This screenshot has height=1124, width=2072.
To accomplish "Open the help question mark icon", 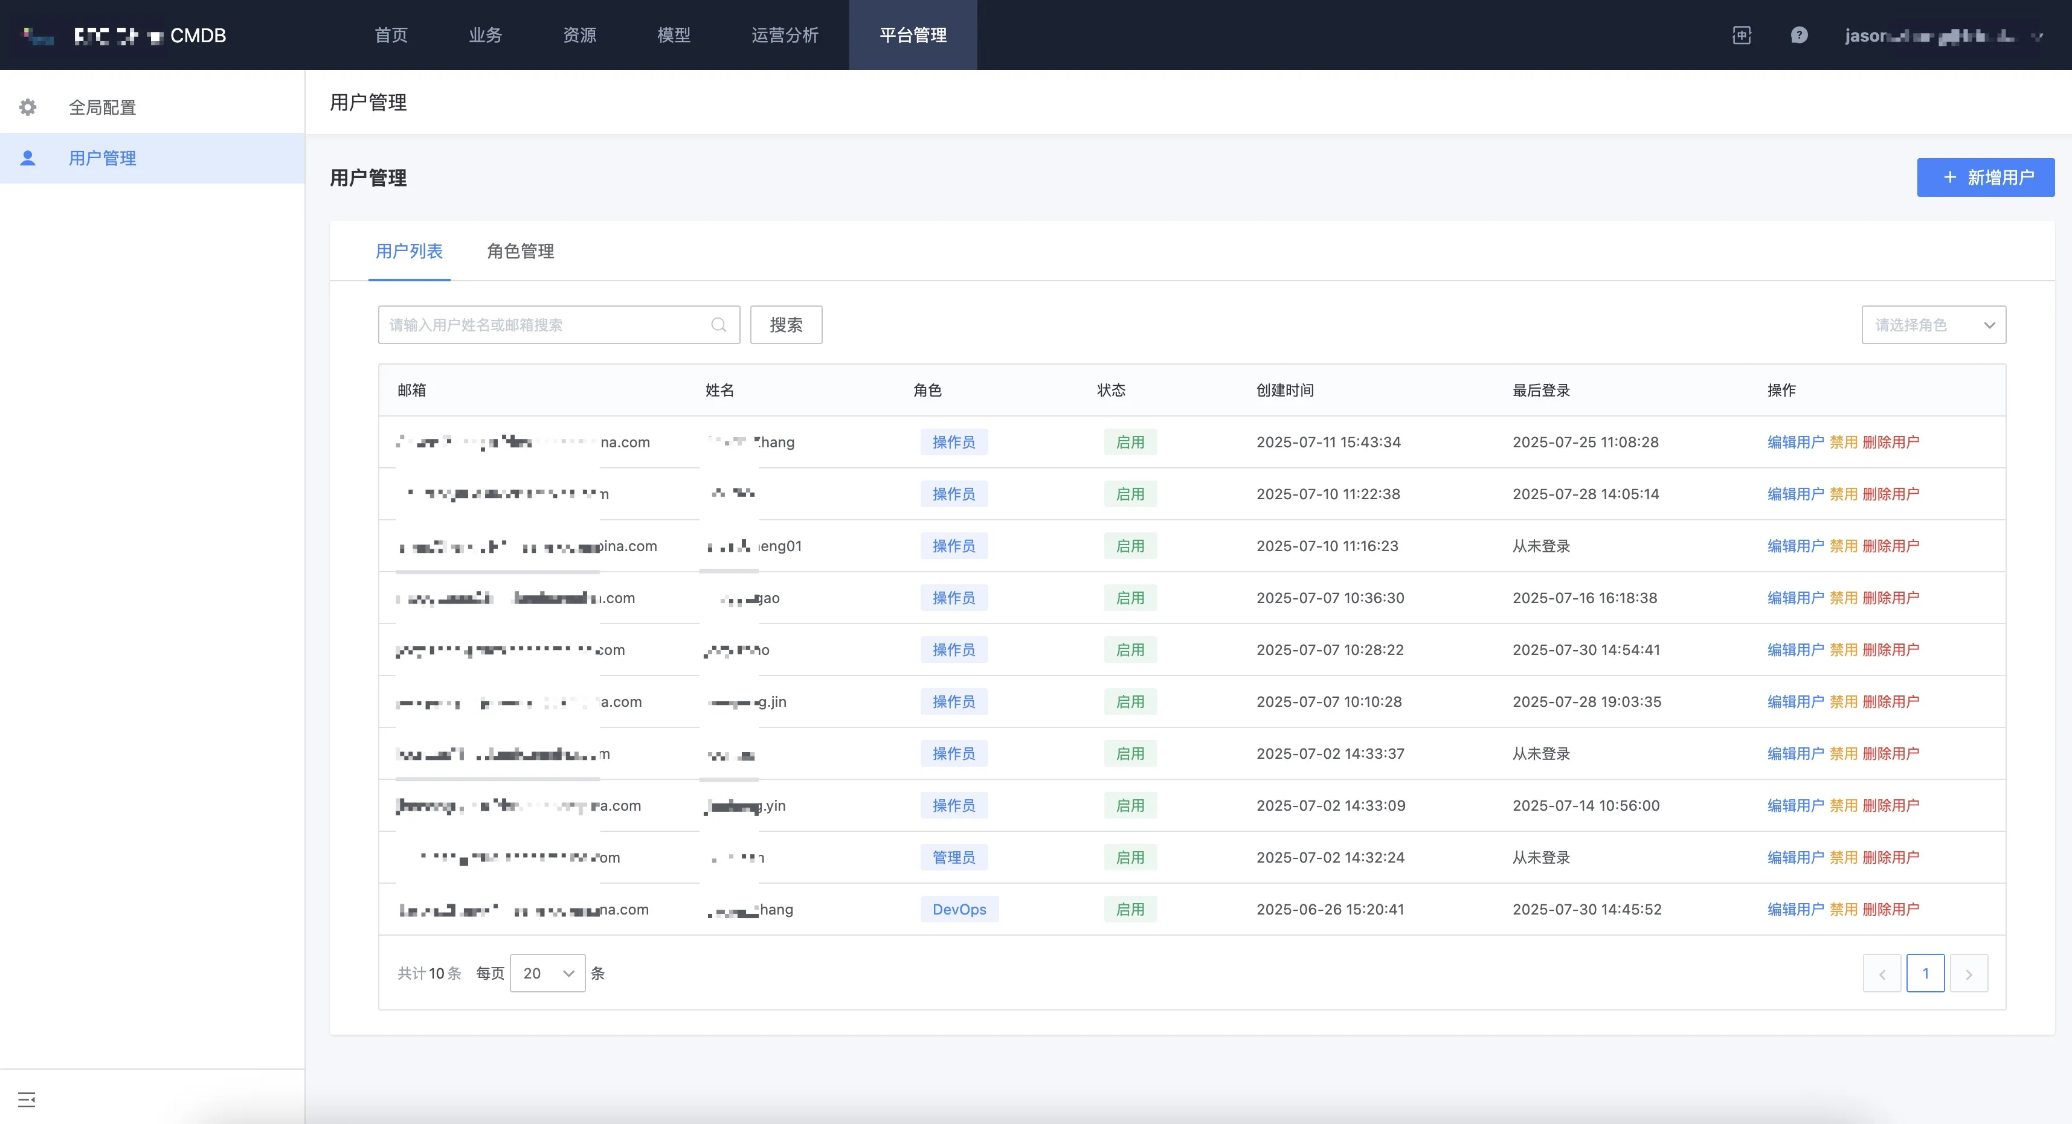I will [1800, 36].
